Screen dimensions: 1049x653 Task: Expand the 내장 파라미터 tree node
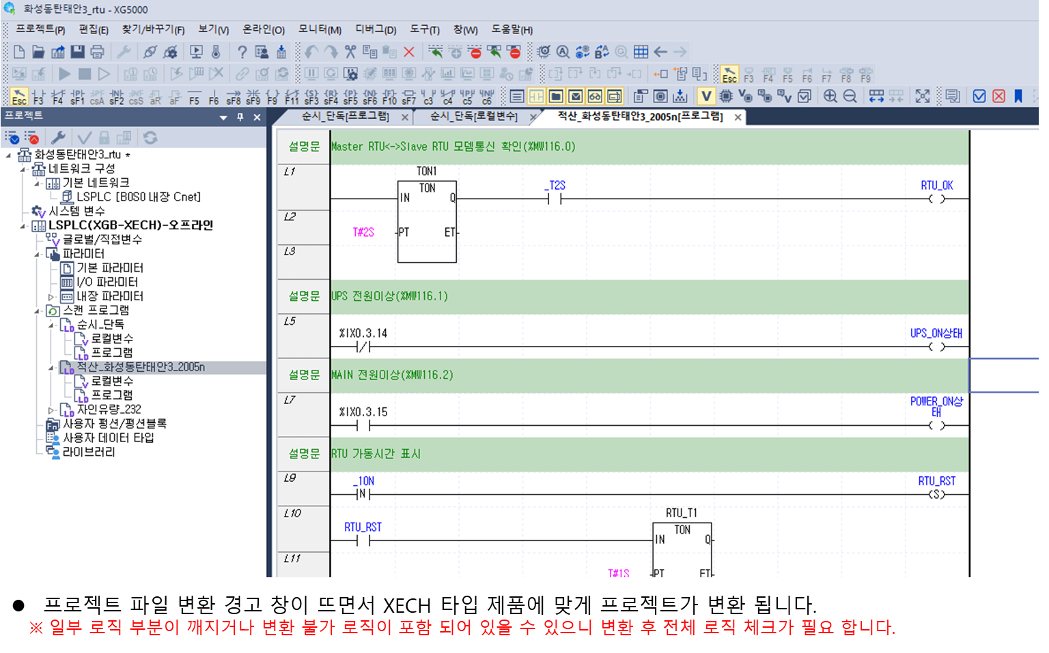pyautogui.click(x=51, y=297)
